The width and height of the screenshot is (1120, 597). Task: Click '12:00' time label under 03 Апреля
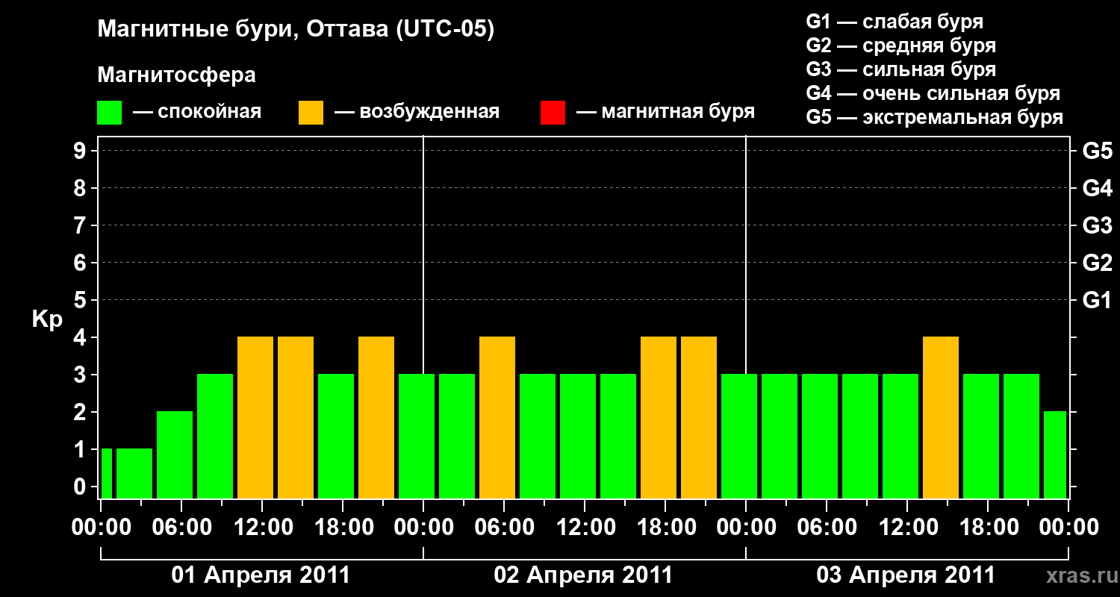point(907,527)
